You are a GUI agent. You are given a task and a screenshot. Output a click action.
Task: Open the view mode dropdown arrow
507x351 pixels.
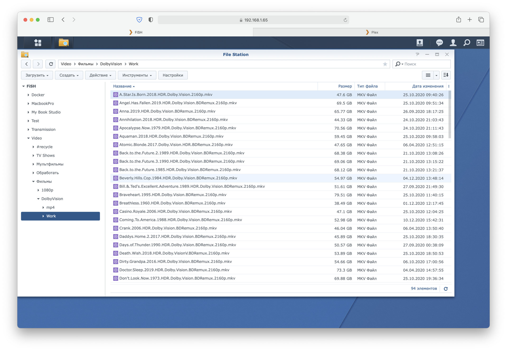[x=436, y=75]
